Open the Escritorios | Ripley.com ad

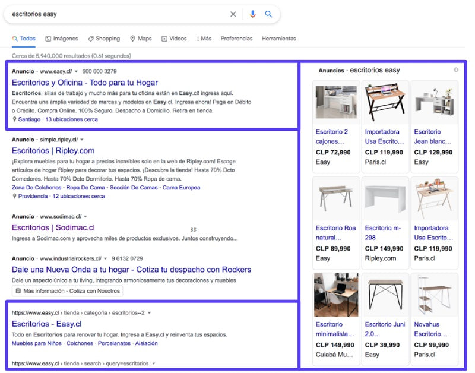click(x=53, y=151)
